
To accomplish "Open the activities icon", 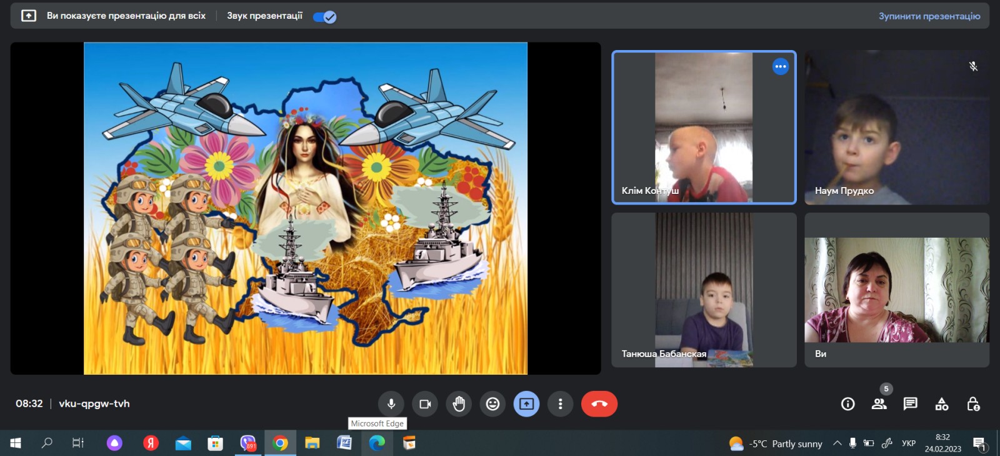I will pos(942,404).
